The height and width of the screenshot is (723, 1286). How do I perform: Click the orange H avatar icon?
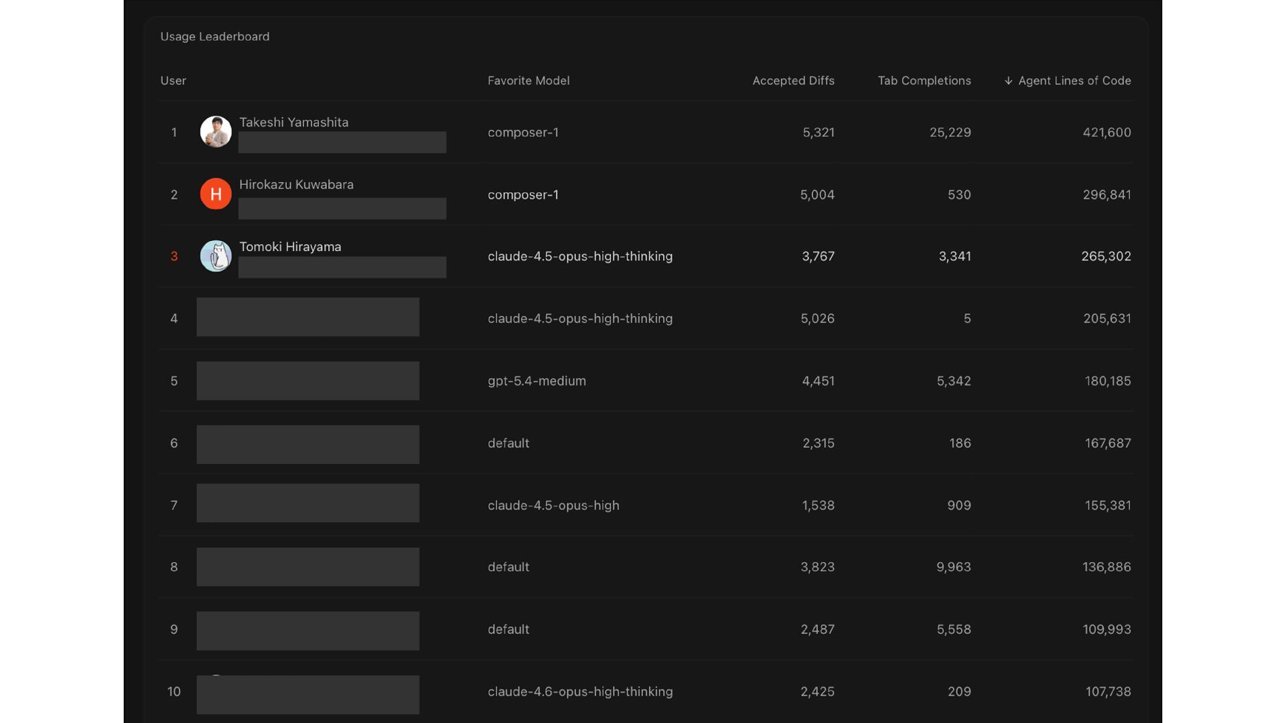(x=216, y=194)
